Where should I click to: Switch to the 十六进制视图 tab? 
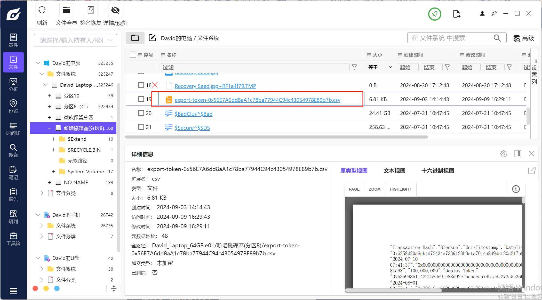coord(437,171)
